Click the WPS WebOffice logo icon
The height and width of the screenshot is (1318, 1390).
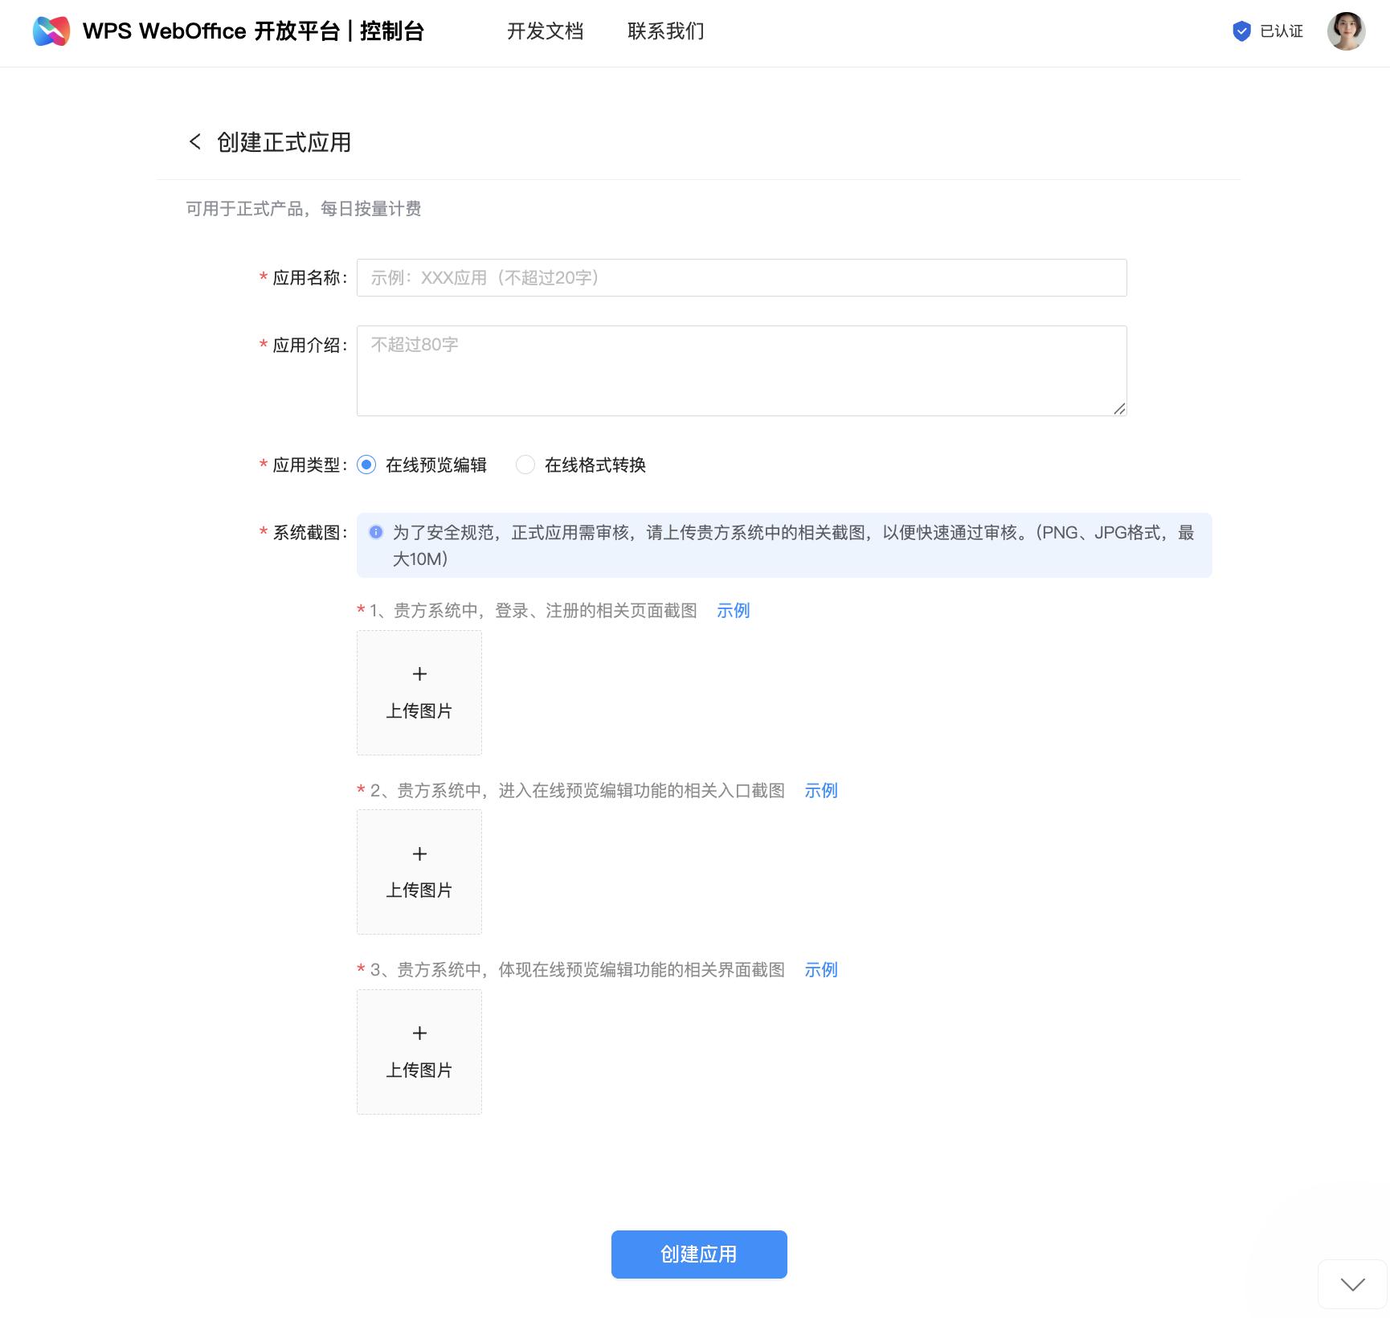click(x=51, y=31)
